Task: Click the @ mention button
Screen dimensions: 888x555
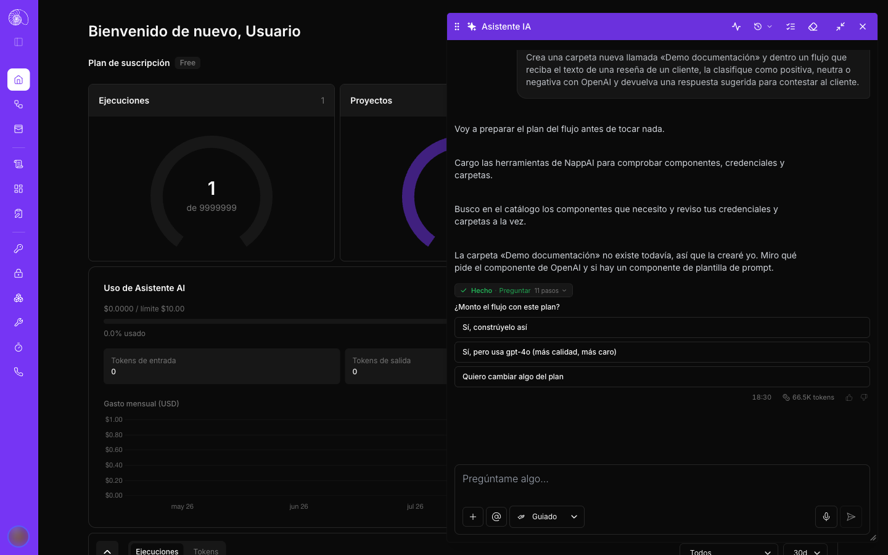Action: tap(496, 517)
